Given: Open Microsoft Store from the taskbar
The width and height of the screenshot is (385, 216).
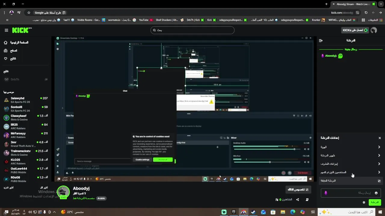Looking at the screenshot, I should [273, 212].
